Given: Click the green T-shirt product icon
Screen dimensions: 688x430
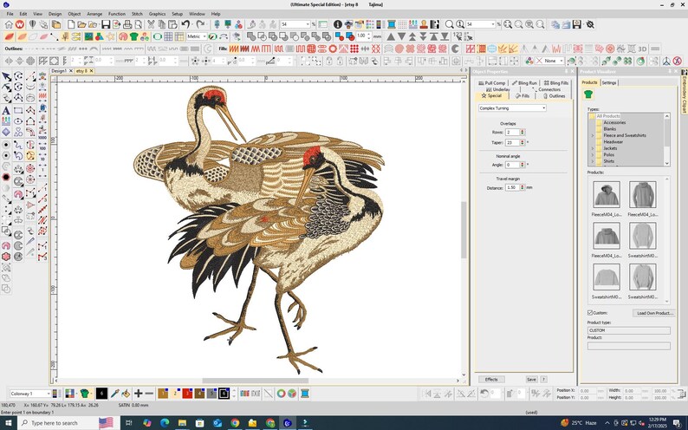Looking at the screenshot, I should pos(588,94).
